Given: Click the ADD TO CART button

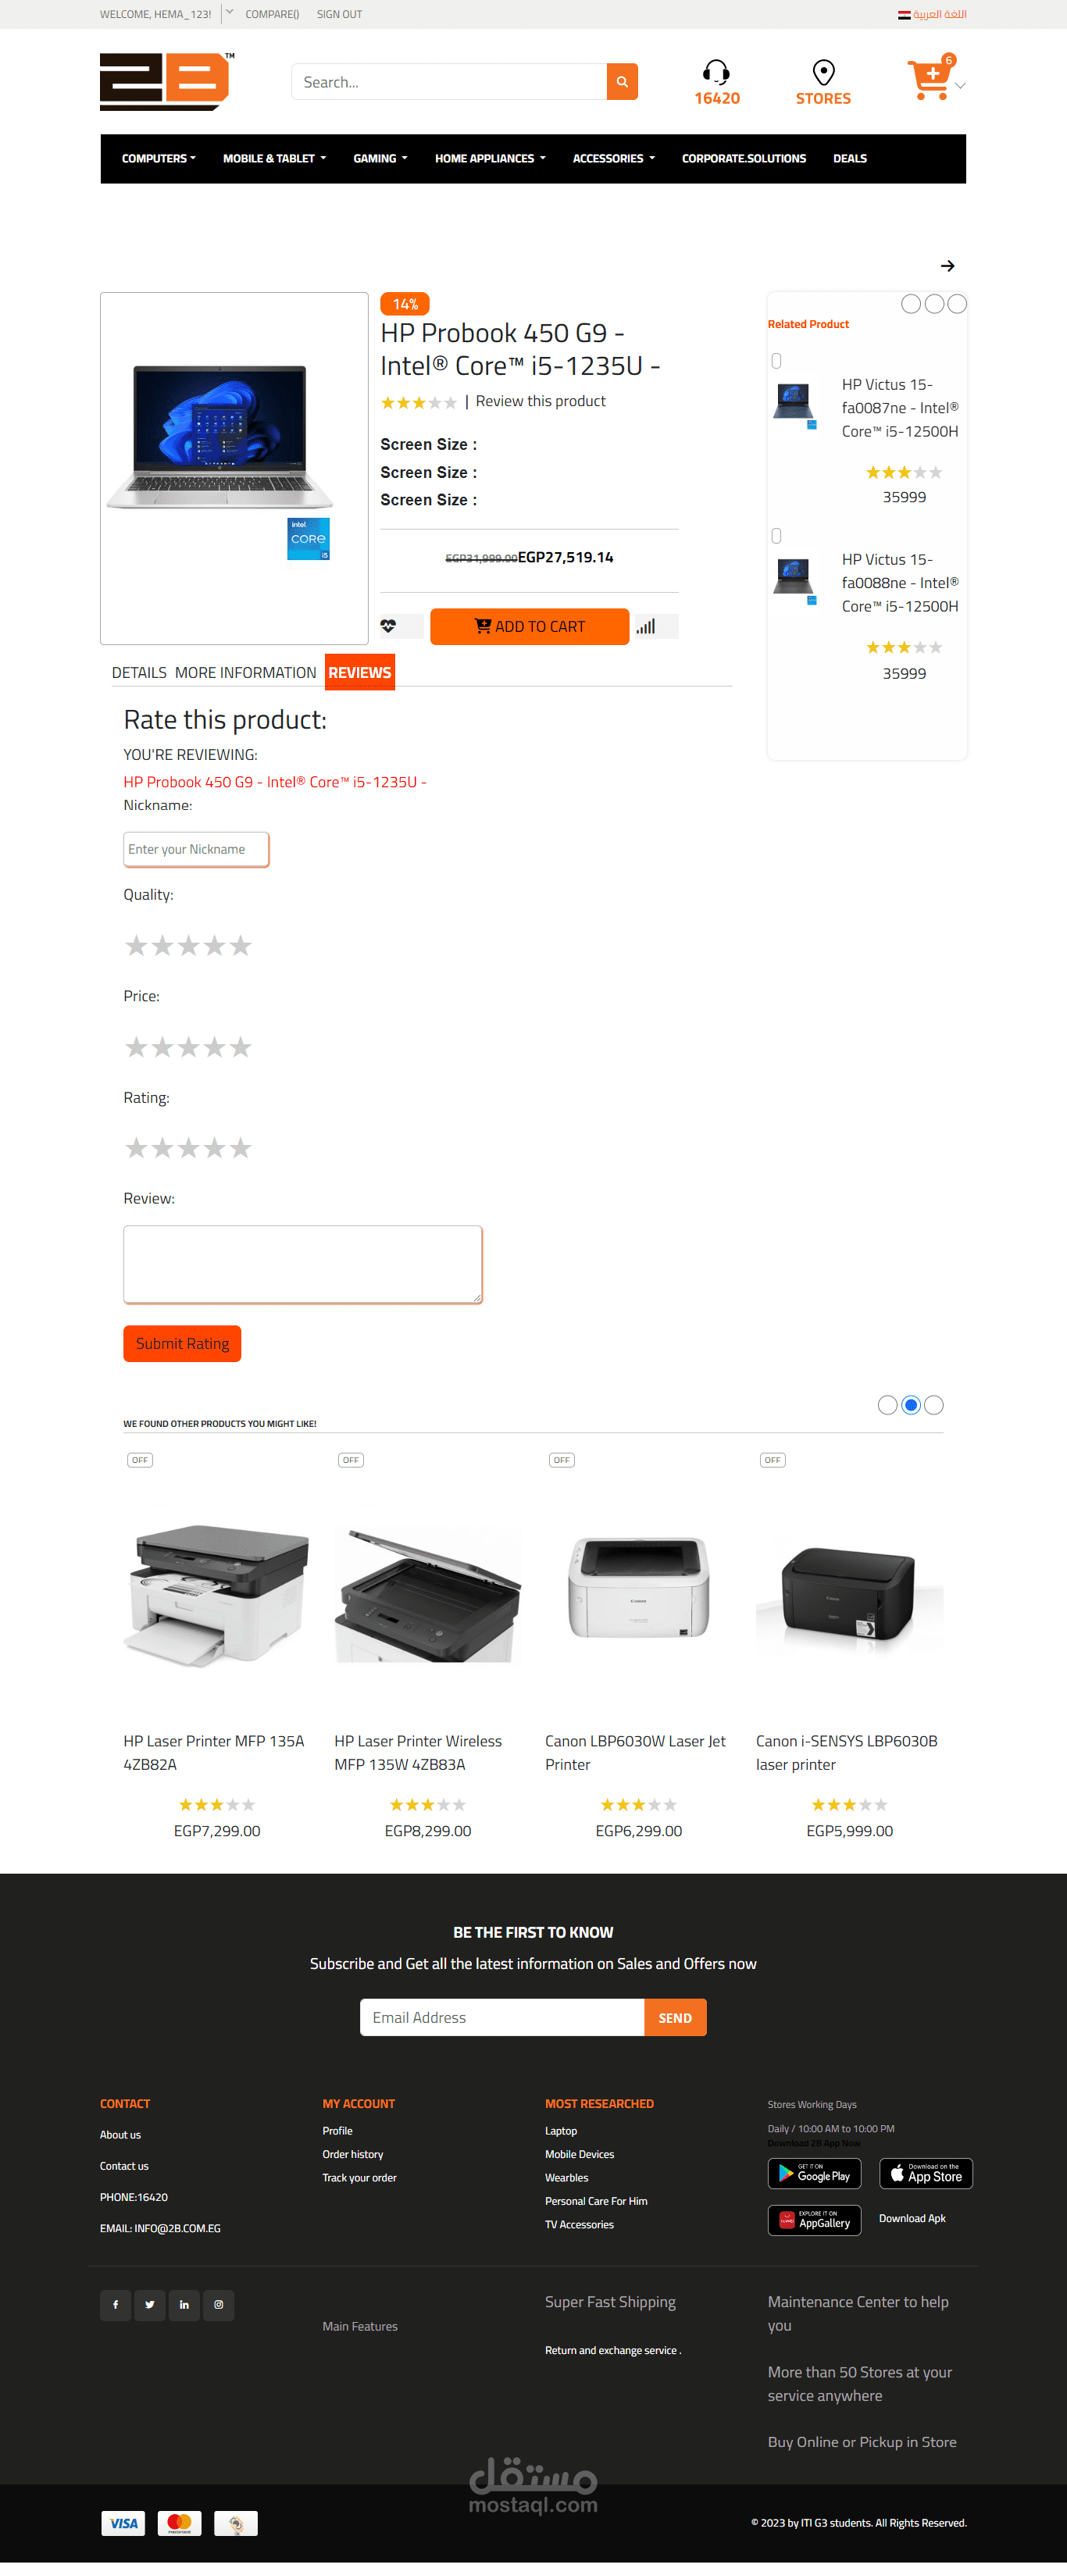Looking at the screenshot, I should coord(530,626).
